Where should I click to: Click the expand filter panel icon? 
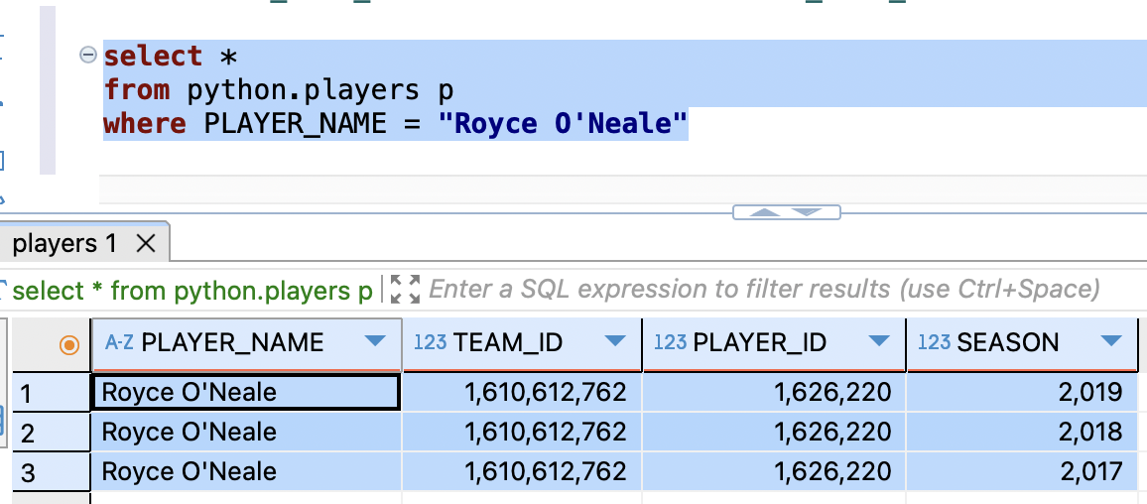point(405,290)
